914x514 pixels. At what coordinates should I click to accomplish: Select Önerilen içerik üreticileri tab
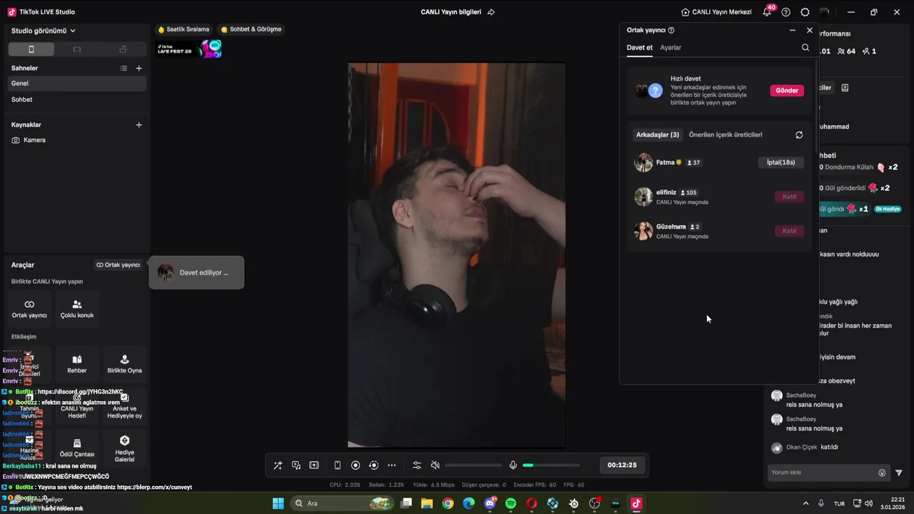point(725,135)
